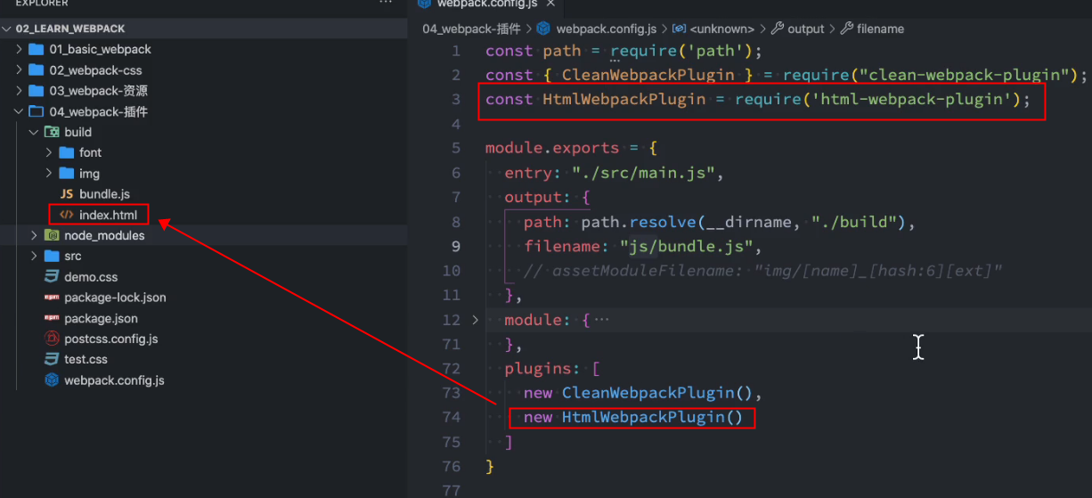Select the 04_webpack-插件 breadcrumb segment
Viewport: 1092px width, 498px height.
(x=471, y=29)
